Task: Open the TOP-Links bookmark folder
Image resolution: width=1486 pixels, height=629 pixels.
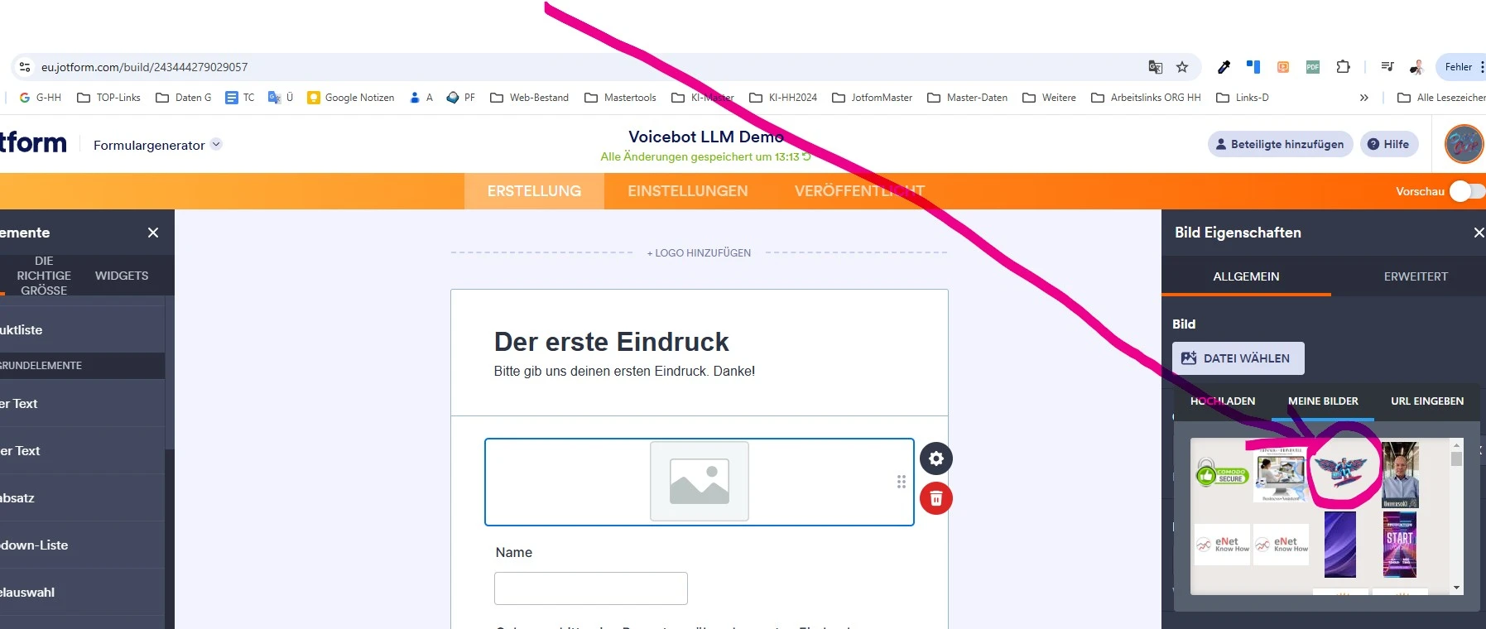Action: click(x=108, y=98)
